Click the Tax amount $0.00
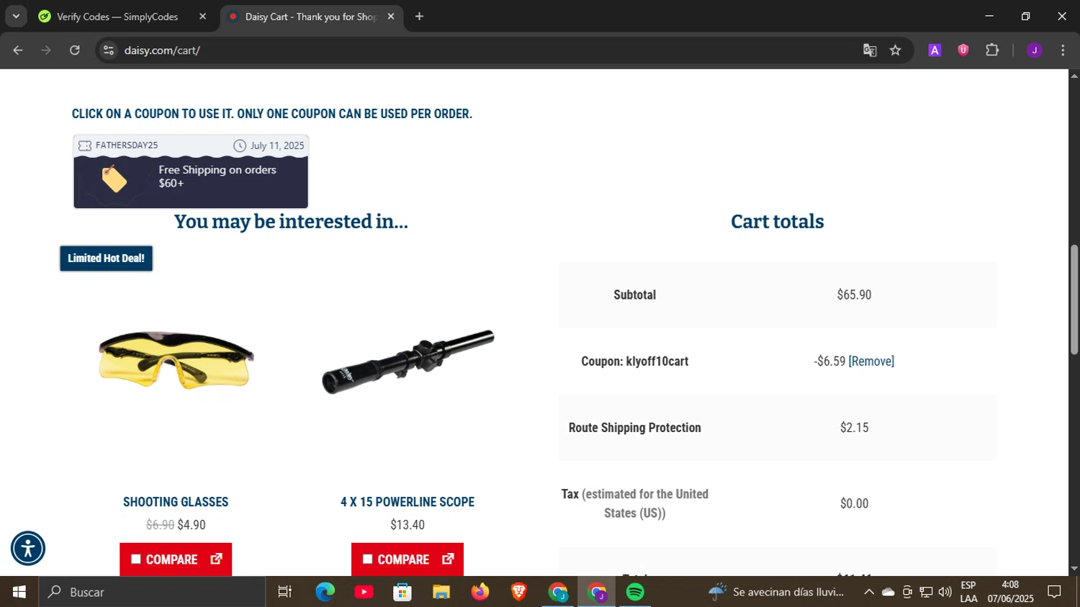Viewport: 1080px width, 607px height. (854, 503)
